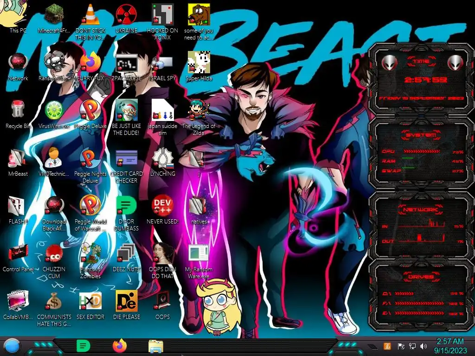
Task: Click the TIME header in the widget
Action: tap(421, 62)
